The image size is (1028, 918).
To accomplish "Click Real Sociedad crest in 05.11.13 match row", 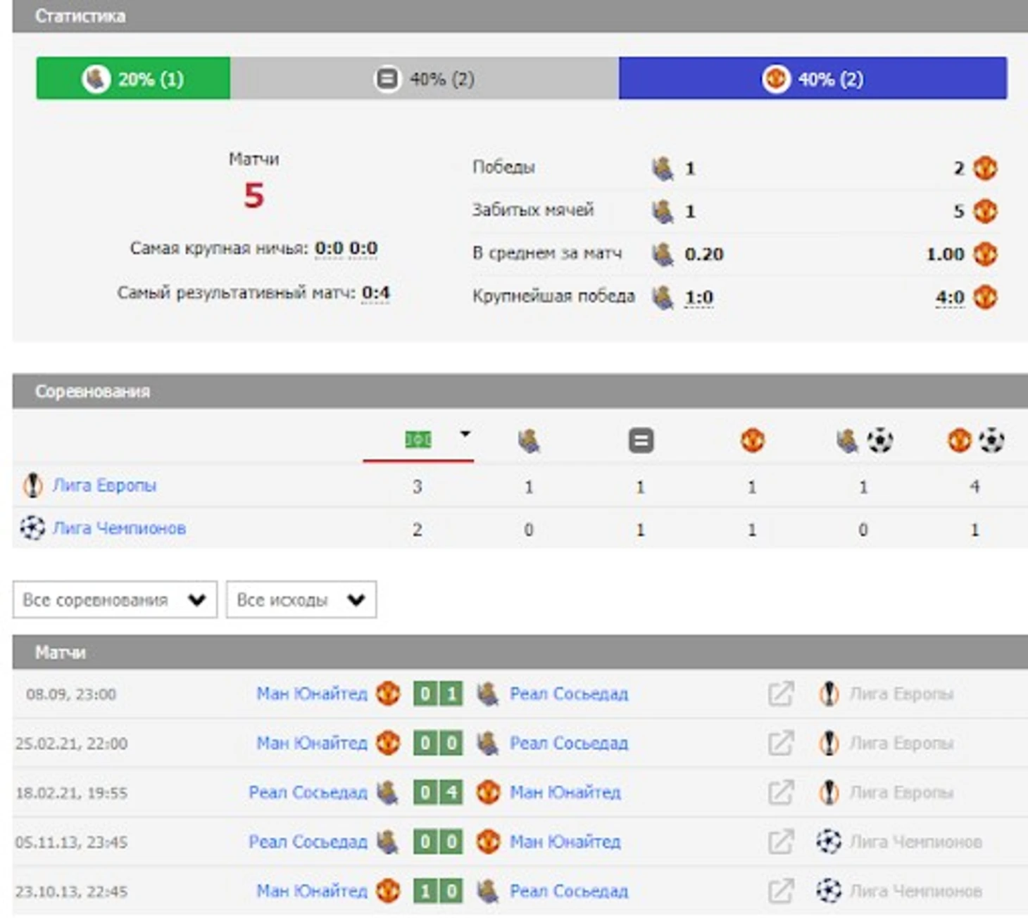I will click(387, 841).
